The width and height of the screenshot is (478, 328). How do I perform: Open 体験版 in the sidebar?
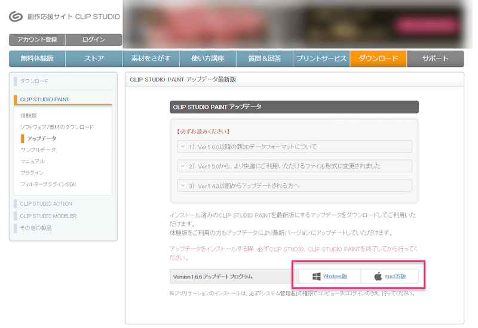click(29, 116)
